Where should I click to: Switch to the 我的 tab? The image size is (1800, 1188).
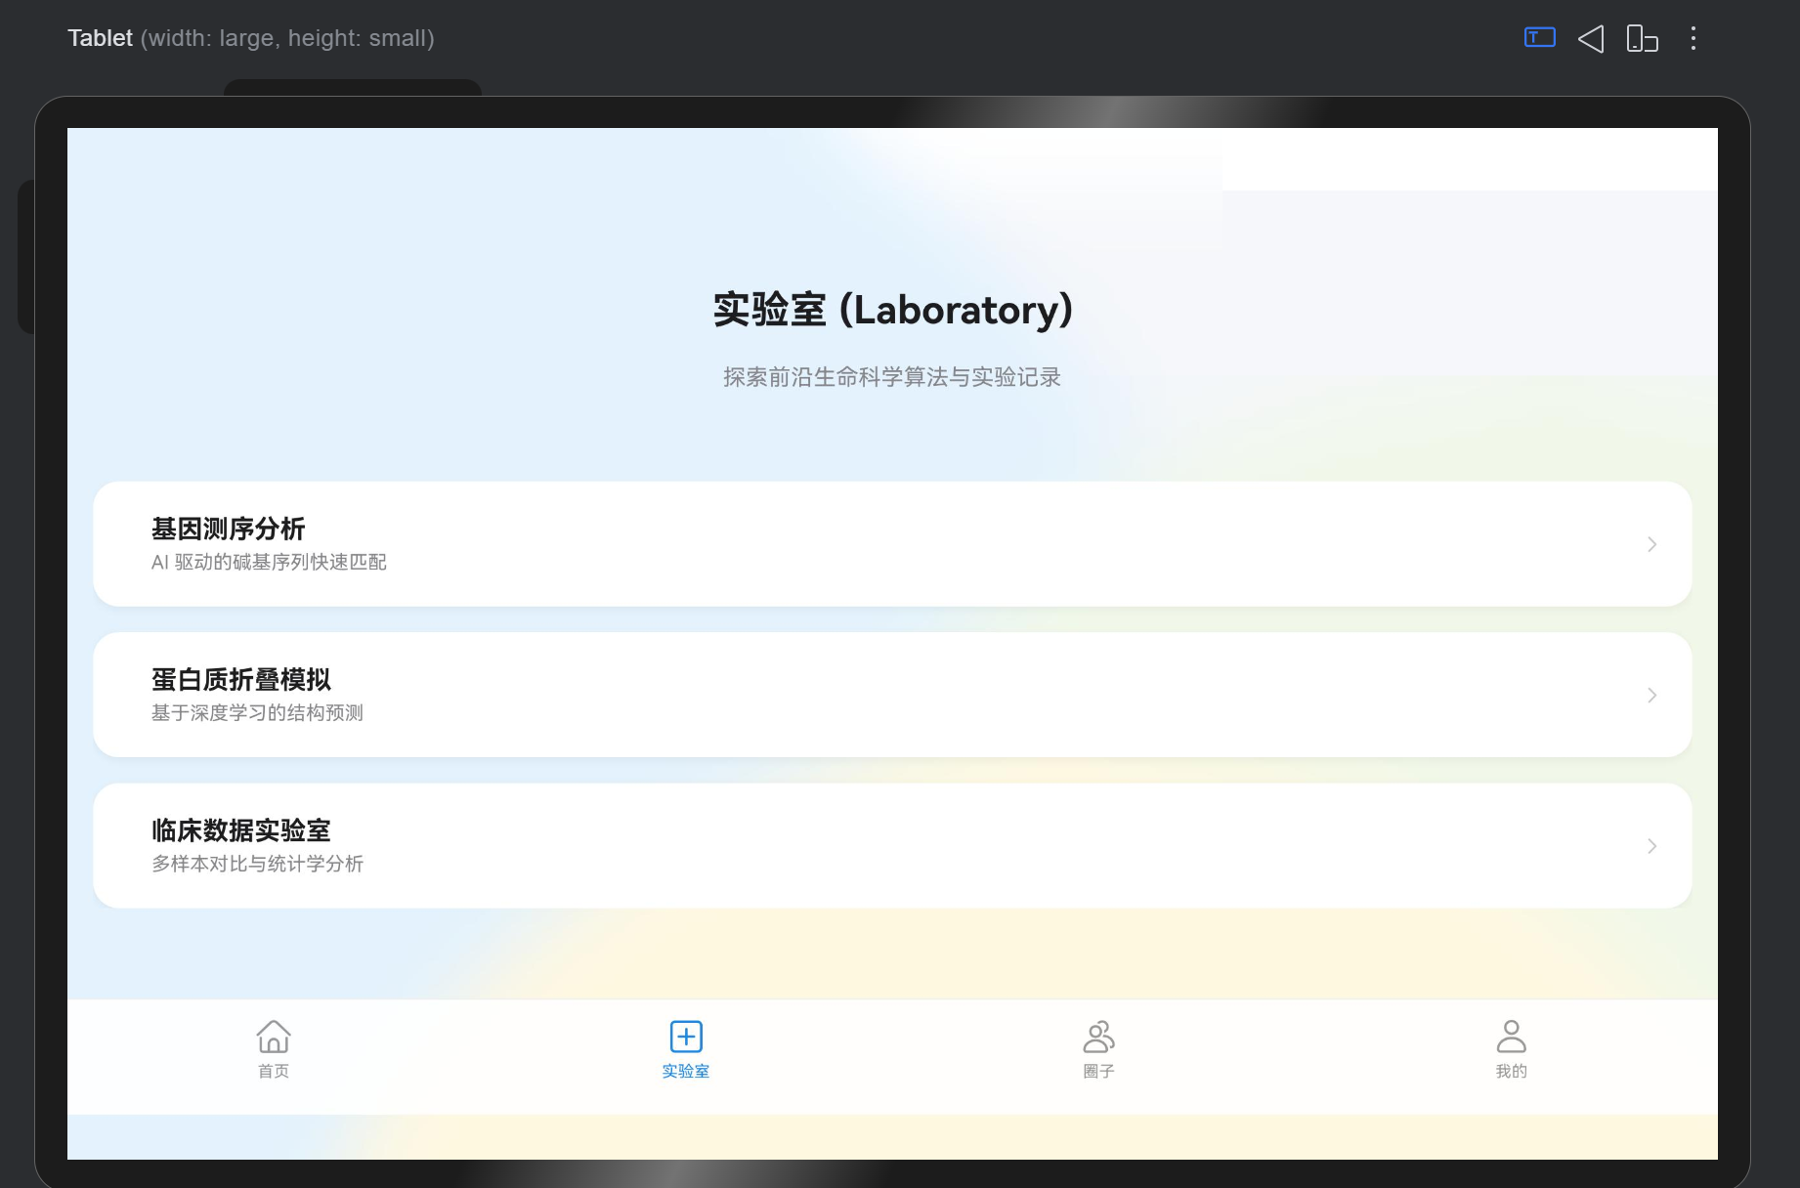click(x=1511, y=1050)
